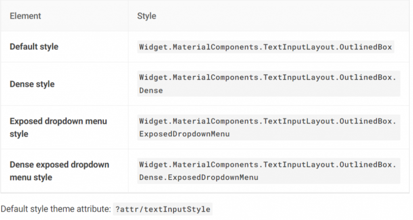Click "OutlinedBox." in the Dense style row

(x=368, y=77)
